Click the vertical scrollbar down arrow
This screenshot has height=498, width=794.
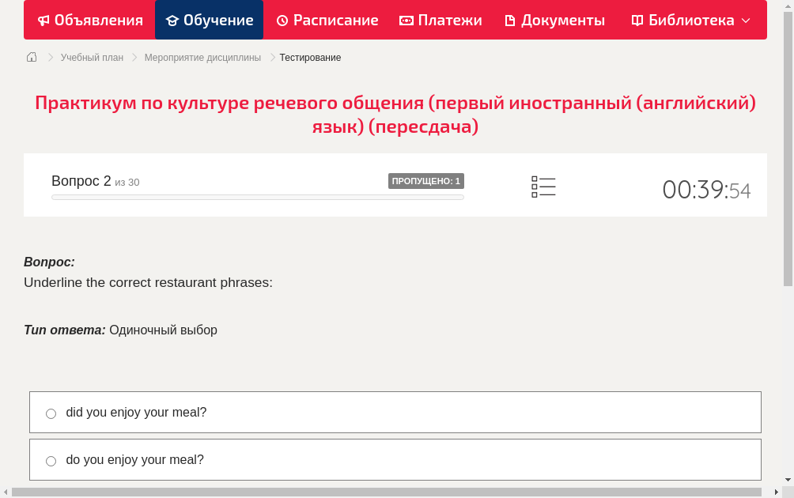point(788,480)
